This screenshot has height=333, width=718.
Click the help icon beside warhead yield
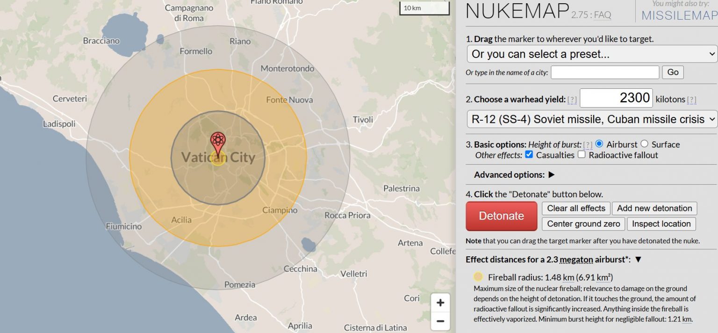tap(572, 100)
